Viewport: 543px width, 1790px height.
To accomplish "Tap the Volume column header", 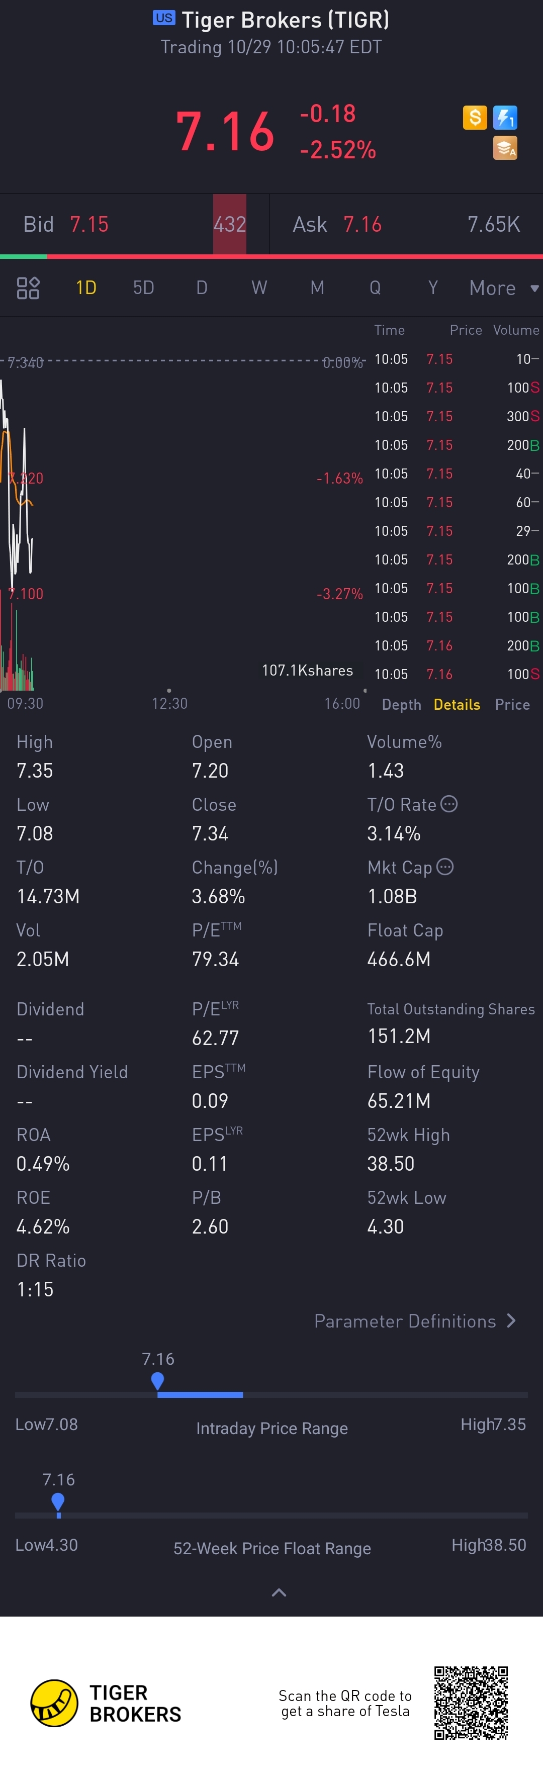I will (516, 330).
